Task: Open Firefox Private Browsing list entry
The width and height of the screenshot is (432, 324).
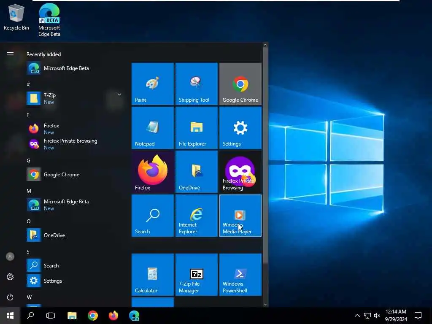Action: 74,144
